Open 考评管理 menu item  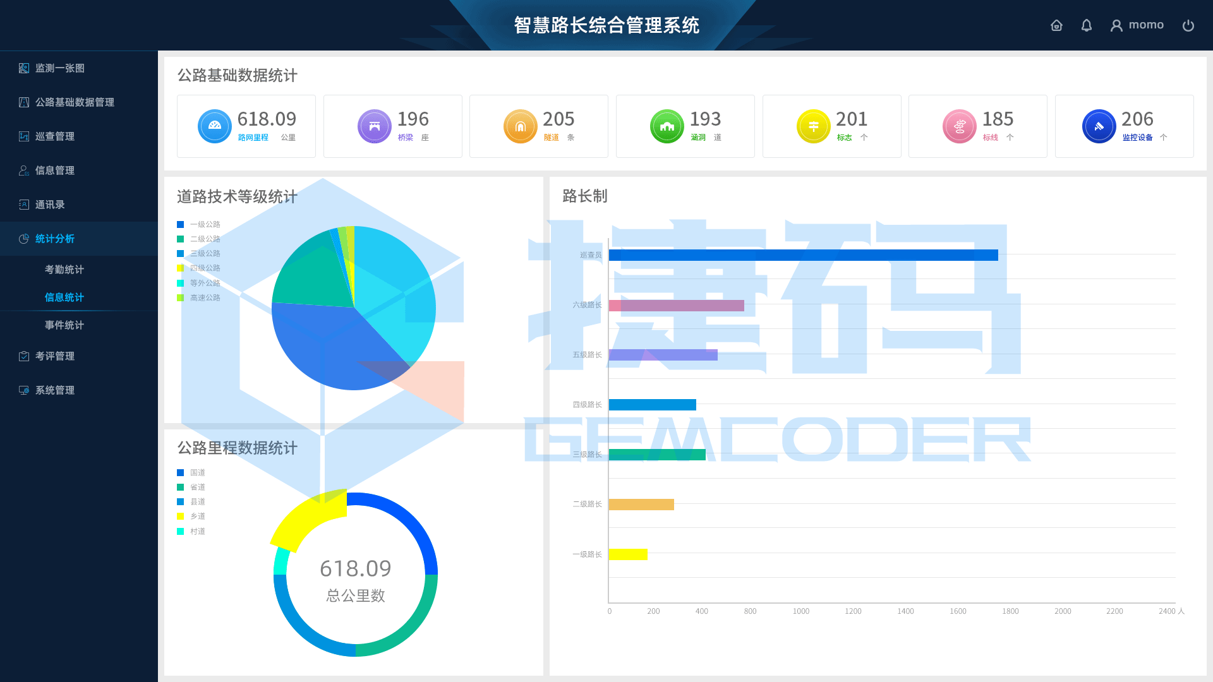coord(78,356)
